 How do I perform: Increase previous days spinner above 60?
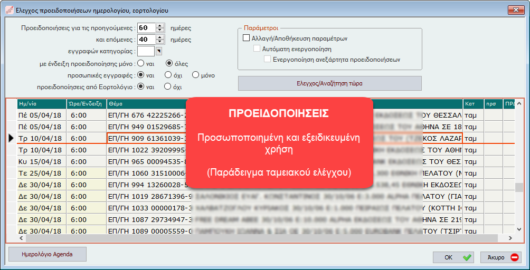(x=160, y=25)
